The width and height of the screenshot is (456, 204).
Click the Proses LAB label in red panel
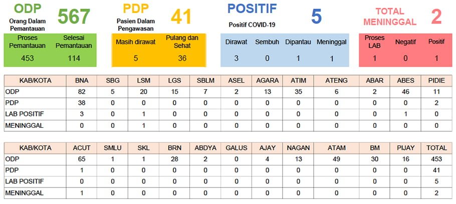coord(374,42)
